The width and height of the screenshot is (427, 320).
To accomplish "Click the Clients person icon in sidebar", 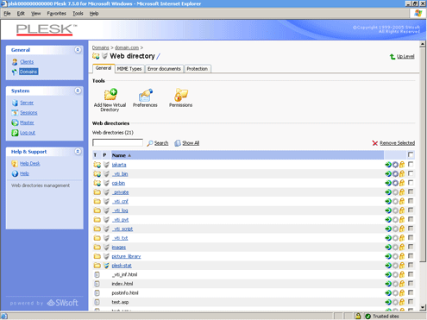I will pos(15,62).
